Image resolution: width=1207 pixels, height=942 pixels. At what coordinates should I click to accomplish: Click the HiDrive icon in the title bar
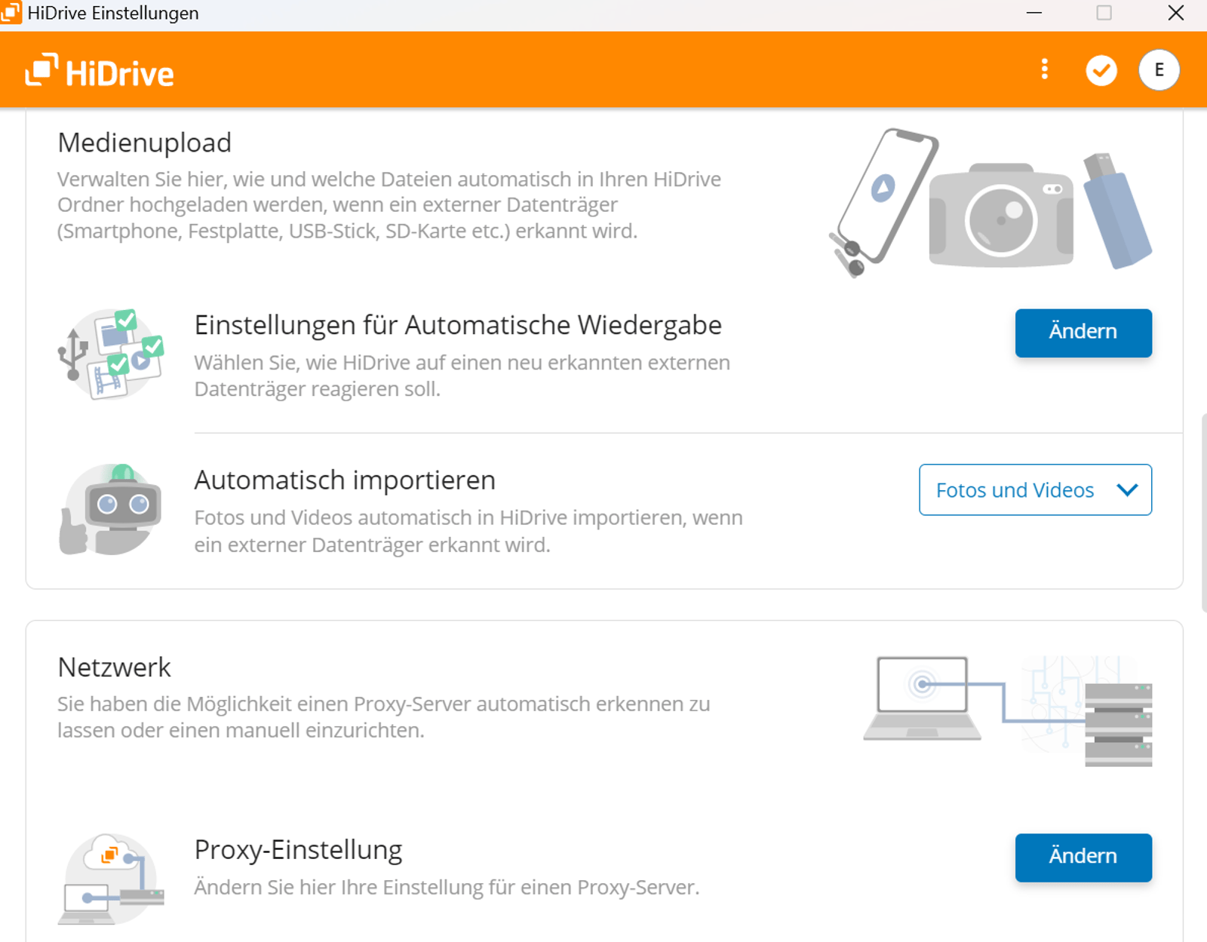pos(11,12)
